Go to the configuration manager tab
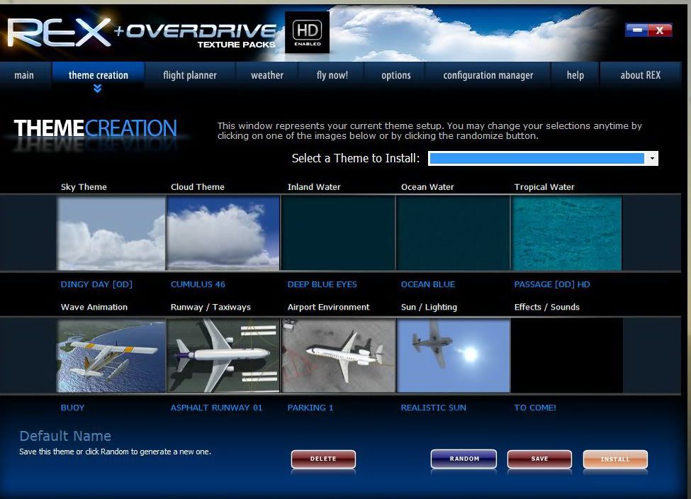691x499 pixels. (488, 75)
